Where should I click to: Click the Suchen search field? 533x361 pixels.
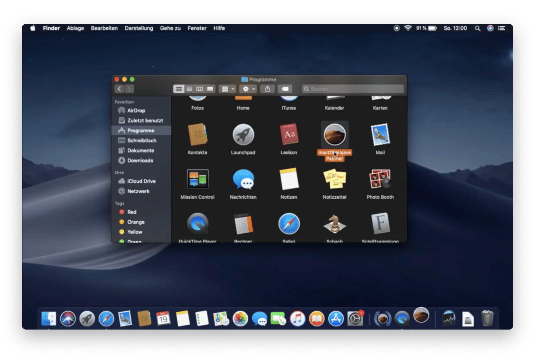[x=353, y=89]
